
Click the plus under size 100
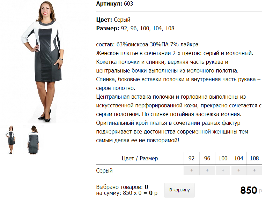click(x=223, y=170)
